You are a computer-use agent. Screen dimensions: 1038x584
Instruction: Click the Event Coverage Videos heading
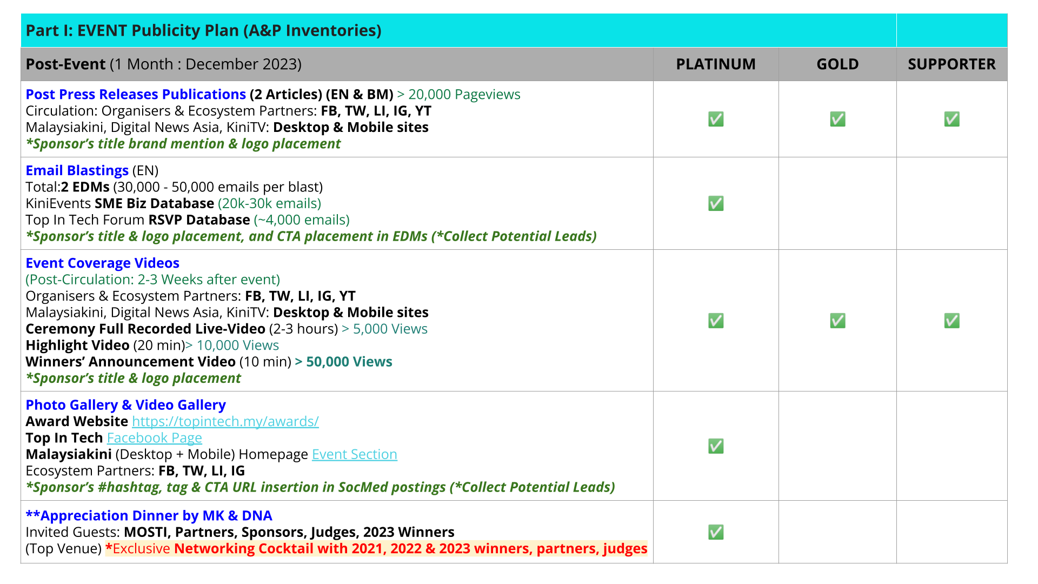[x=102, y=263]
